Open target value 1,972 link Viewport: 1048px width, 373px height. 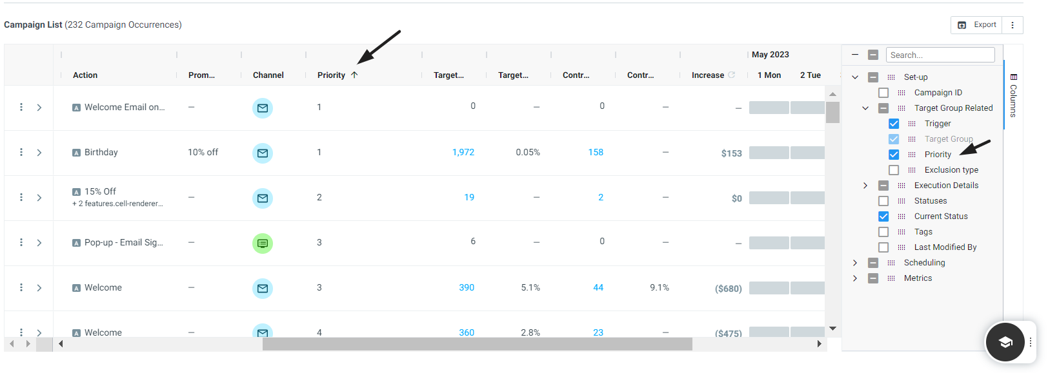pyautogui.click(x=463, y=153)
